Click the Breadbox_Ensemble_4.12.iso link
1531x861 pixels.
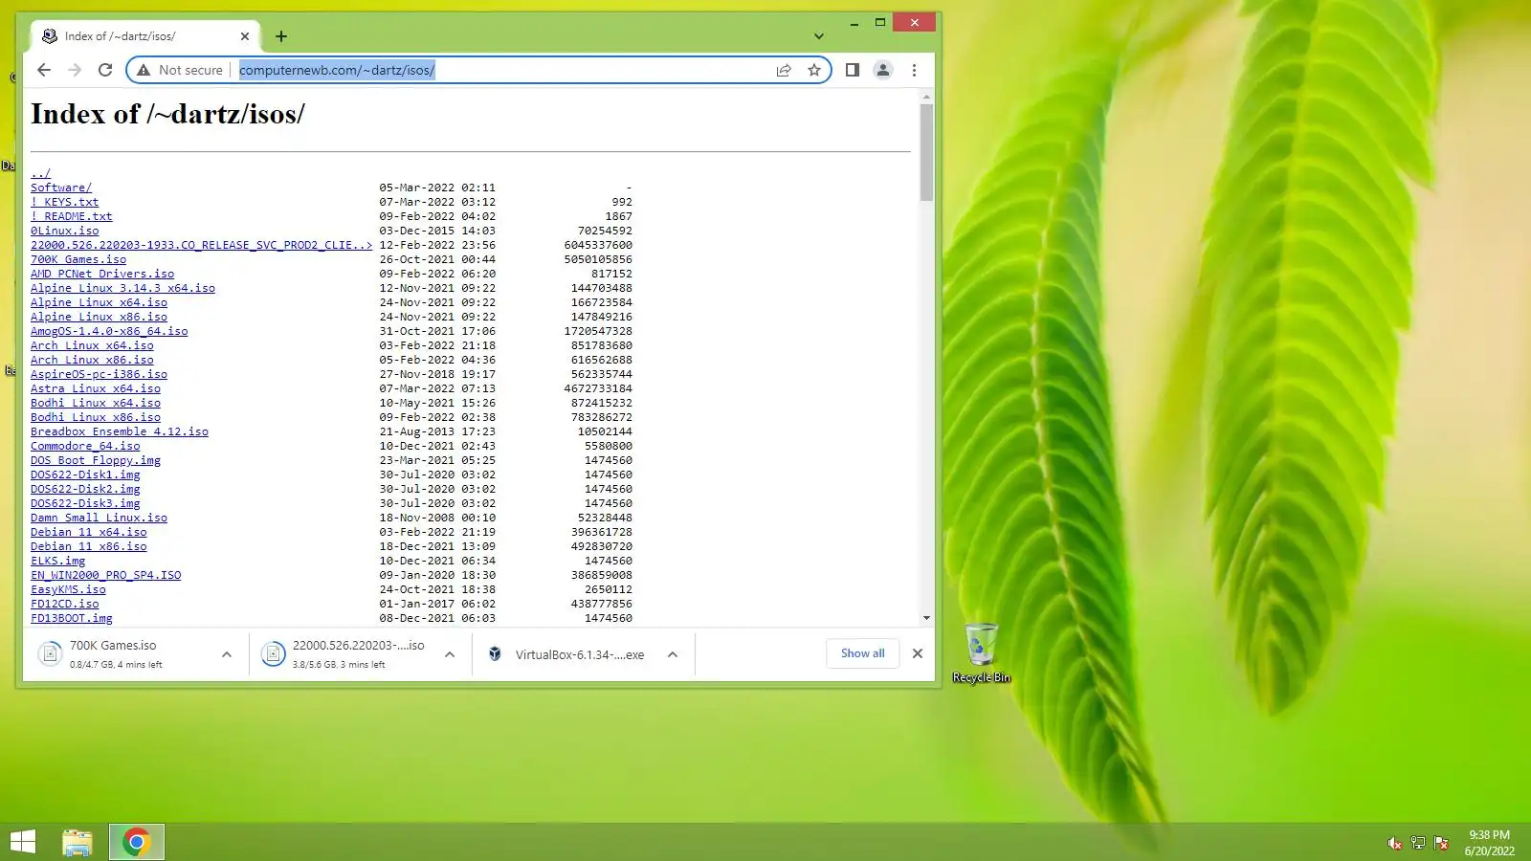[x=120, y=431]
